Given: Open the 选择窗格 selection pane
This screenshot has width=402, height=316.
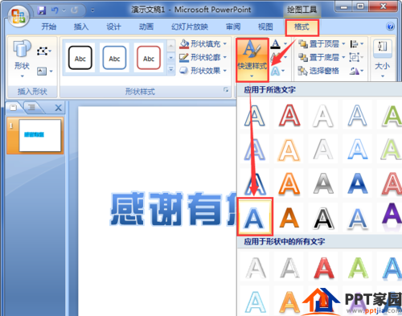Looking at the screenshot, I should (x=318, y=71).
